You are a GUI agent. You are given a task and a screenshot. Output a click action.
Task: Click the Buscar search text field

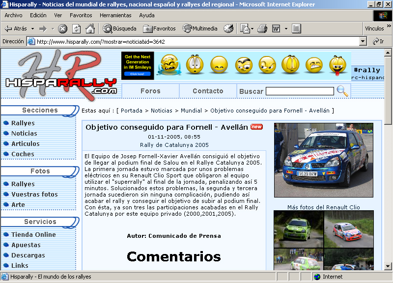click(x=300, y=91)
